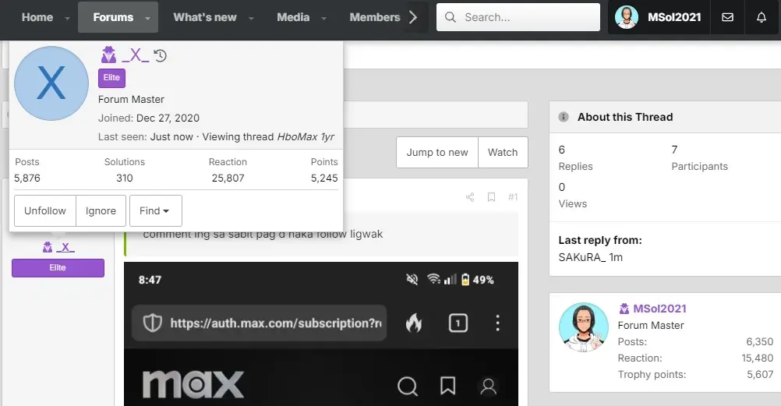Click the shield icon in the URL bar image
Screen dimensions: 781x406
click(153, 323)
